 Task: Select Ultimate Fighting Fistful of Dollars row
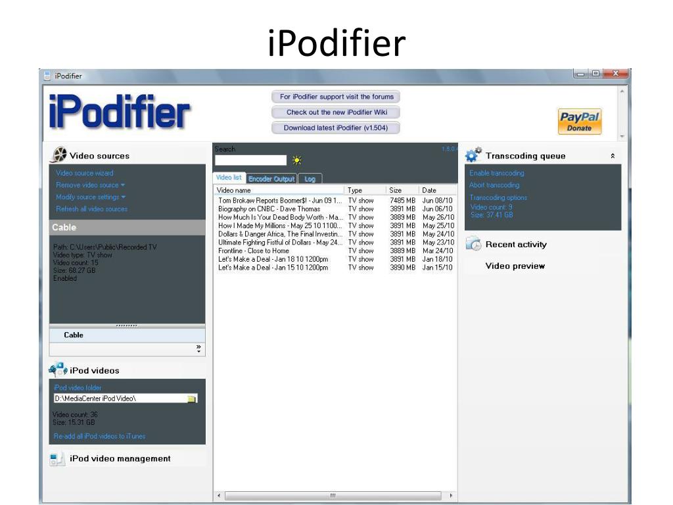click(x=335, y=243)
